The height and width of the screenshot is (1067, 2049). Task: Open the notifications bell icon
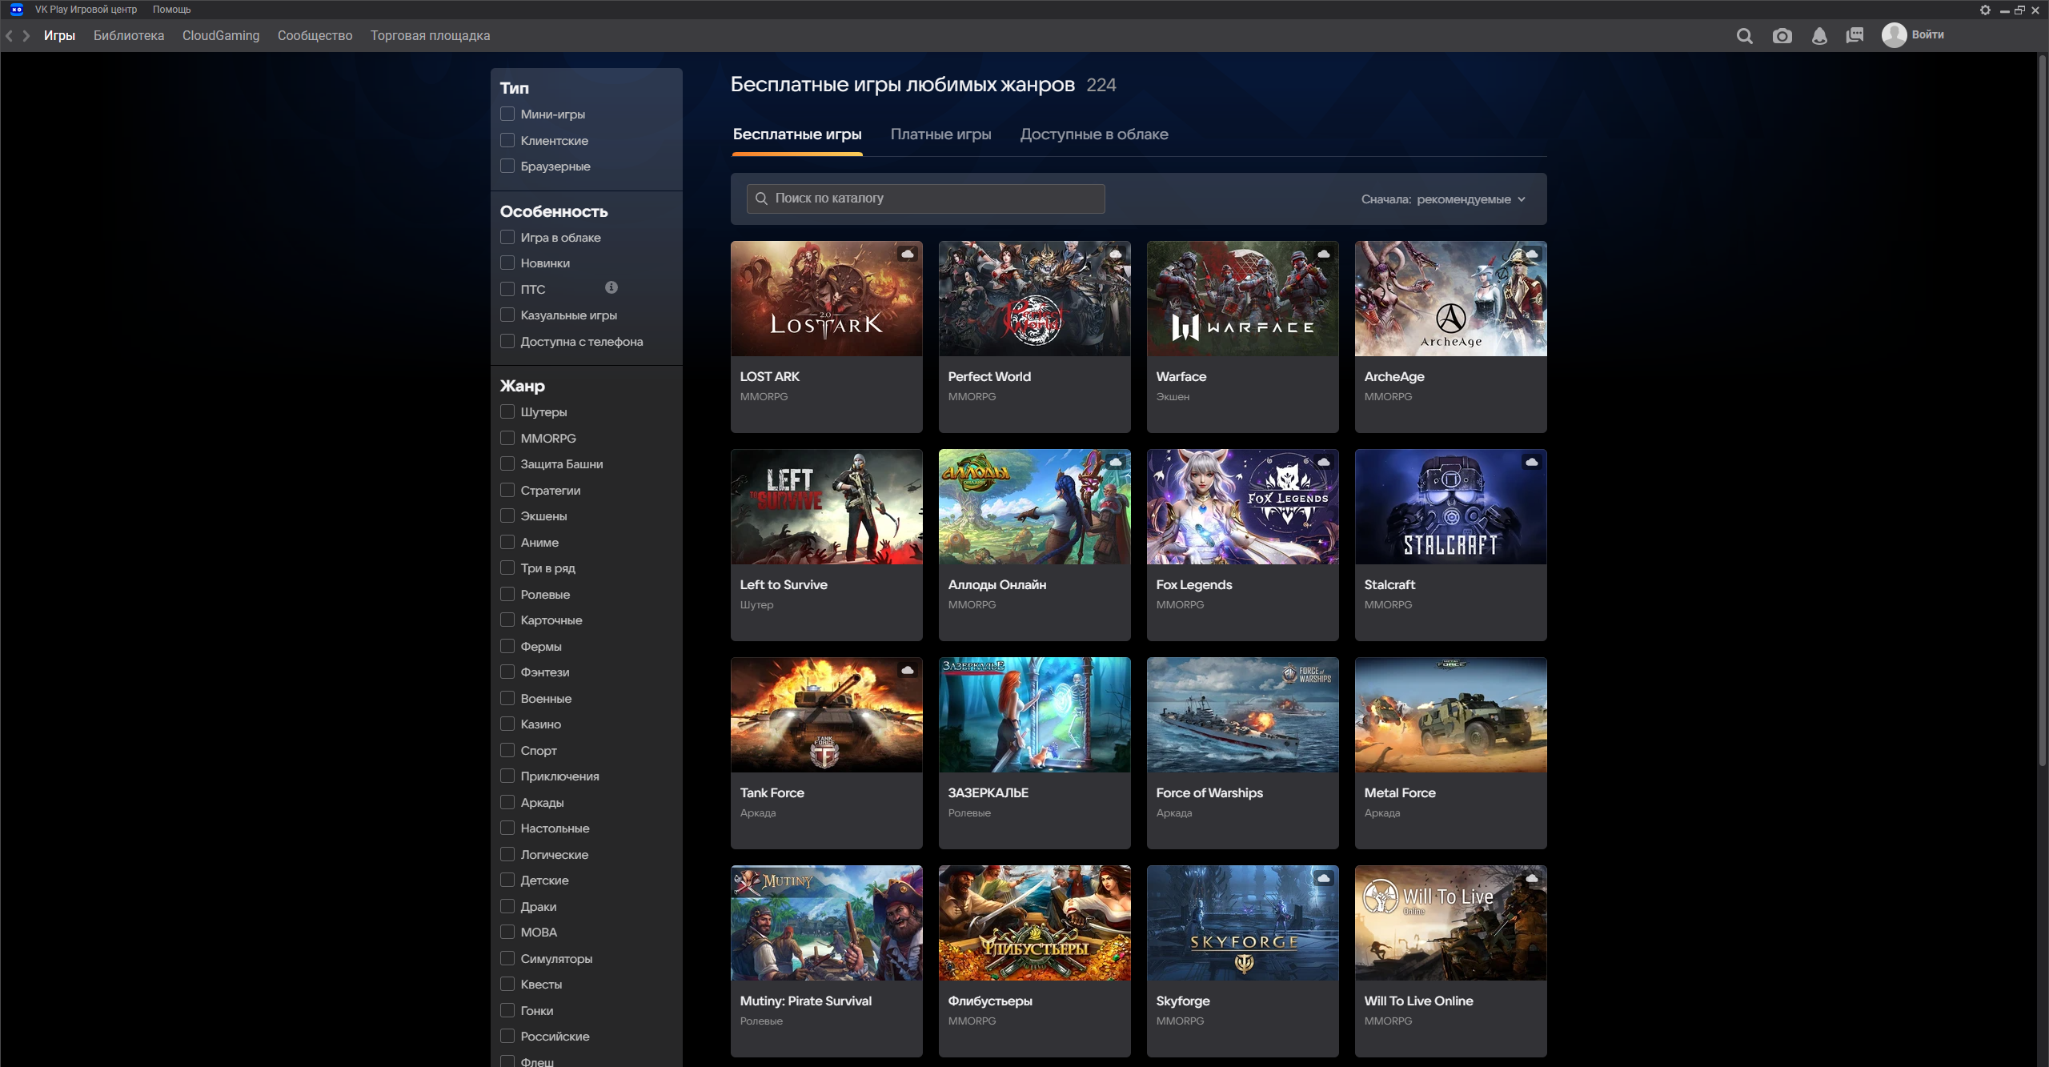[x=1819, y=36]
